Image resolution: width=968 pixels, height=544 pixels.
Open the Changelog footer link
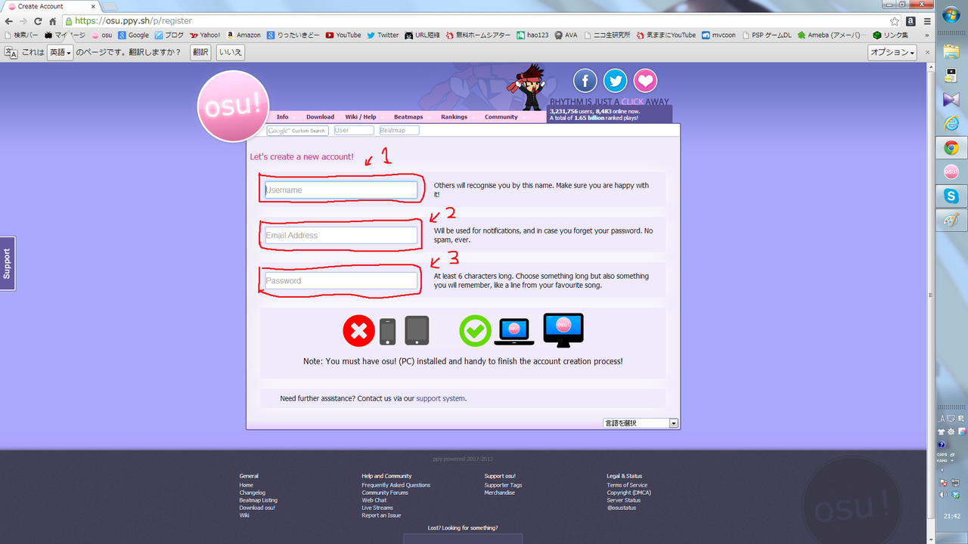tap(253, 493)
